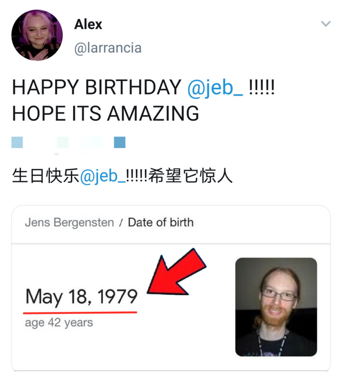Open Alex's profile picture

point(37,35)
